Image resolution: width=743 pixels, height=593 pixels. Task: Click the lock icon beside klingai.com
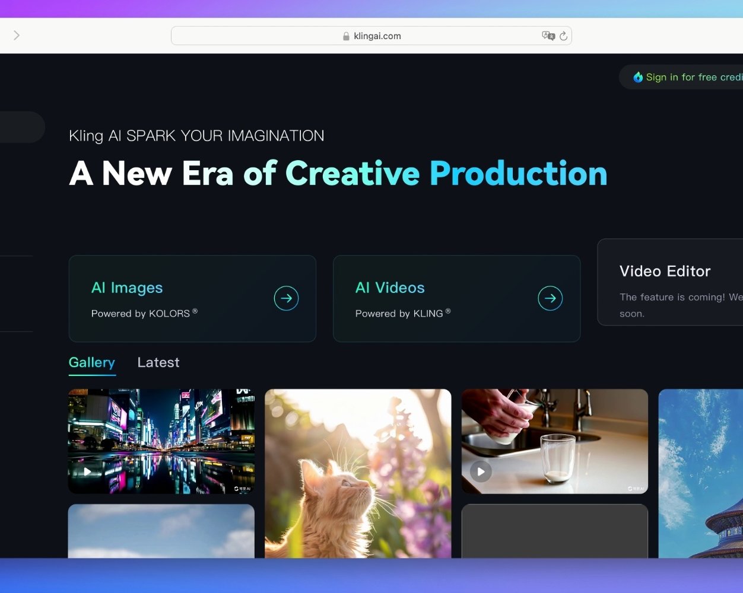[x=346, y=36]
